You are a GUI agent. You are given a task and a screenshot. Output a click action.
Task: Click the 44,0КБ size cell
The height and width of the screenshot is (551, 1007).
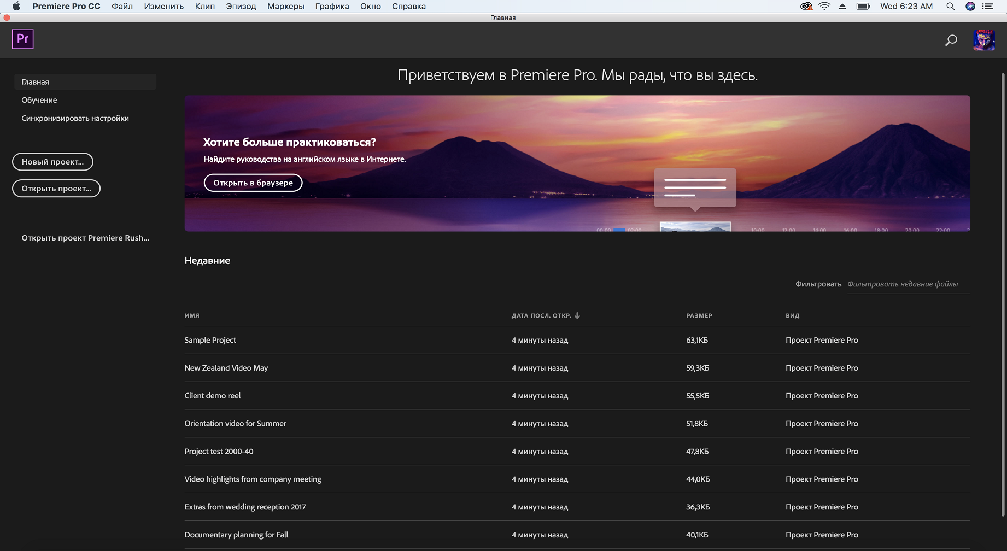pyautogui.click(x=698, y=479)
